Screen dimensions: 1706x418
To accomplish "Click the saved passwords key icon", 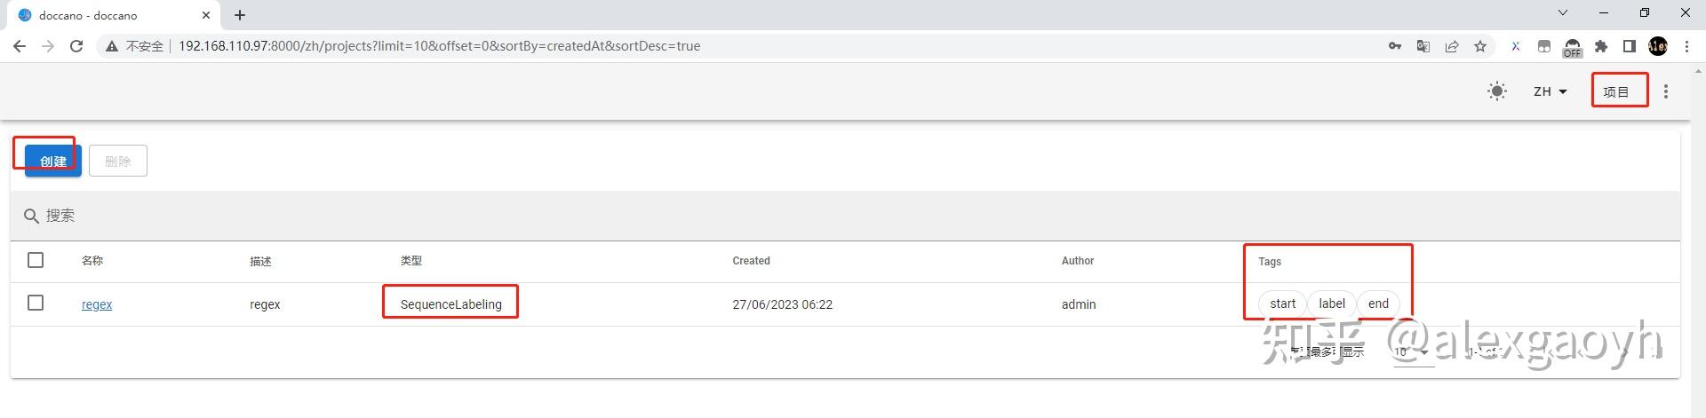I will pos(1395,46).
